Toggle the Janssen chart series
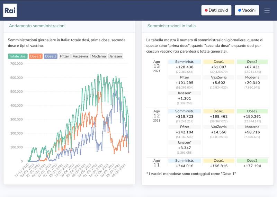 click(116, 56)
